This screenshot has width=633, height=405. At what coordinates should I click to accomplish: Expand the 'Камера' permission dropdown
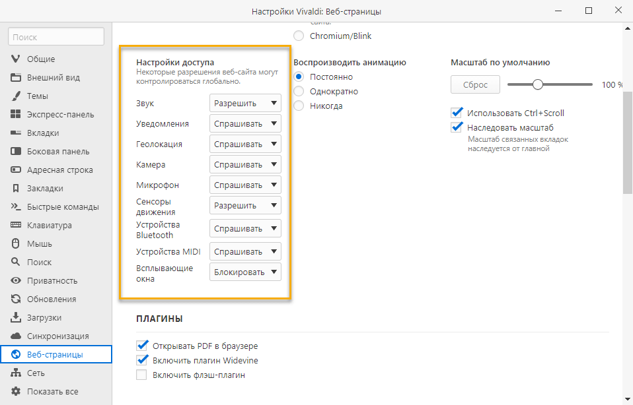pos(245,164)
